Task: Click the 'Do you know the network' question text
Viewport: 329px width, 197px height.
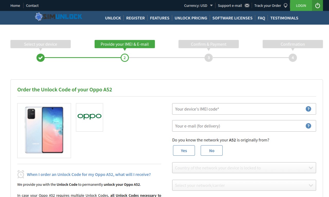Action: [221, 140]
